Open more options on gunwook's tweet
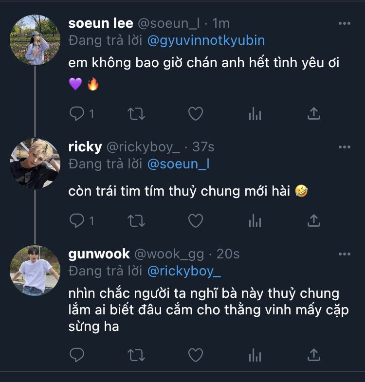Image resolution: width=365 pixels, height=382 pixels. tap(344, 254)
